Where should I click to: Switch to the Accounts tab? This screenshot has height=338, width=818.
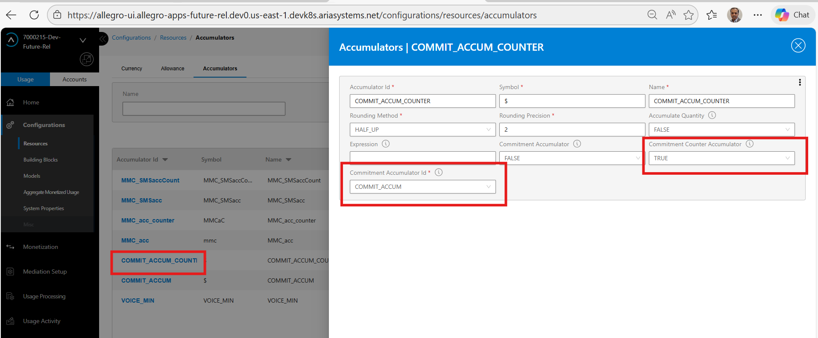[74, 79]
